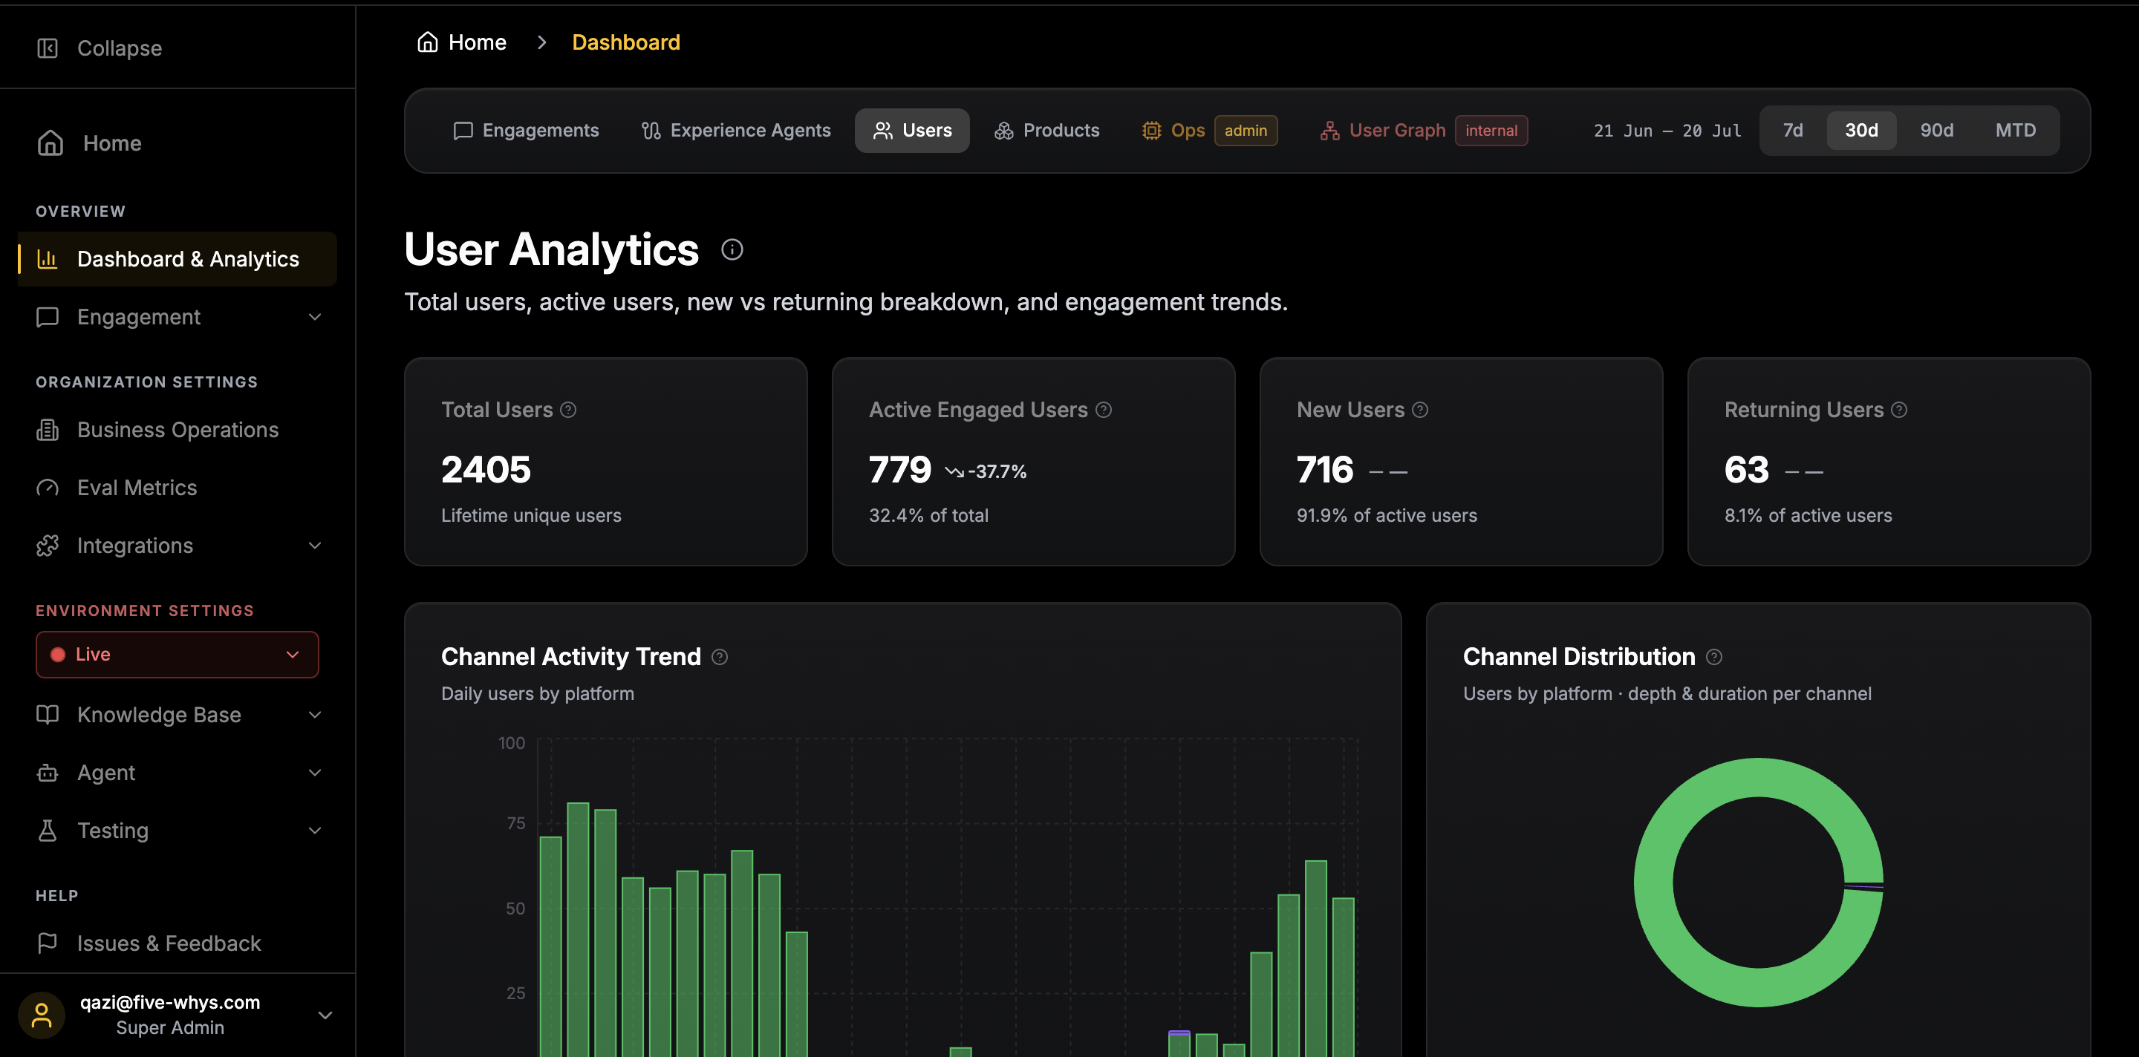This screenshot has height=1057, width=2139.
Task: Click the Total Users 2405 card
Action: click(x=605, y=461)
